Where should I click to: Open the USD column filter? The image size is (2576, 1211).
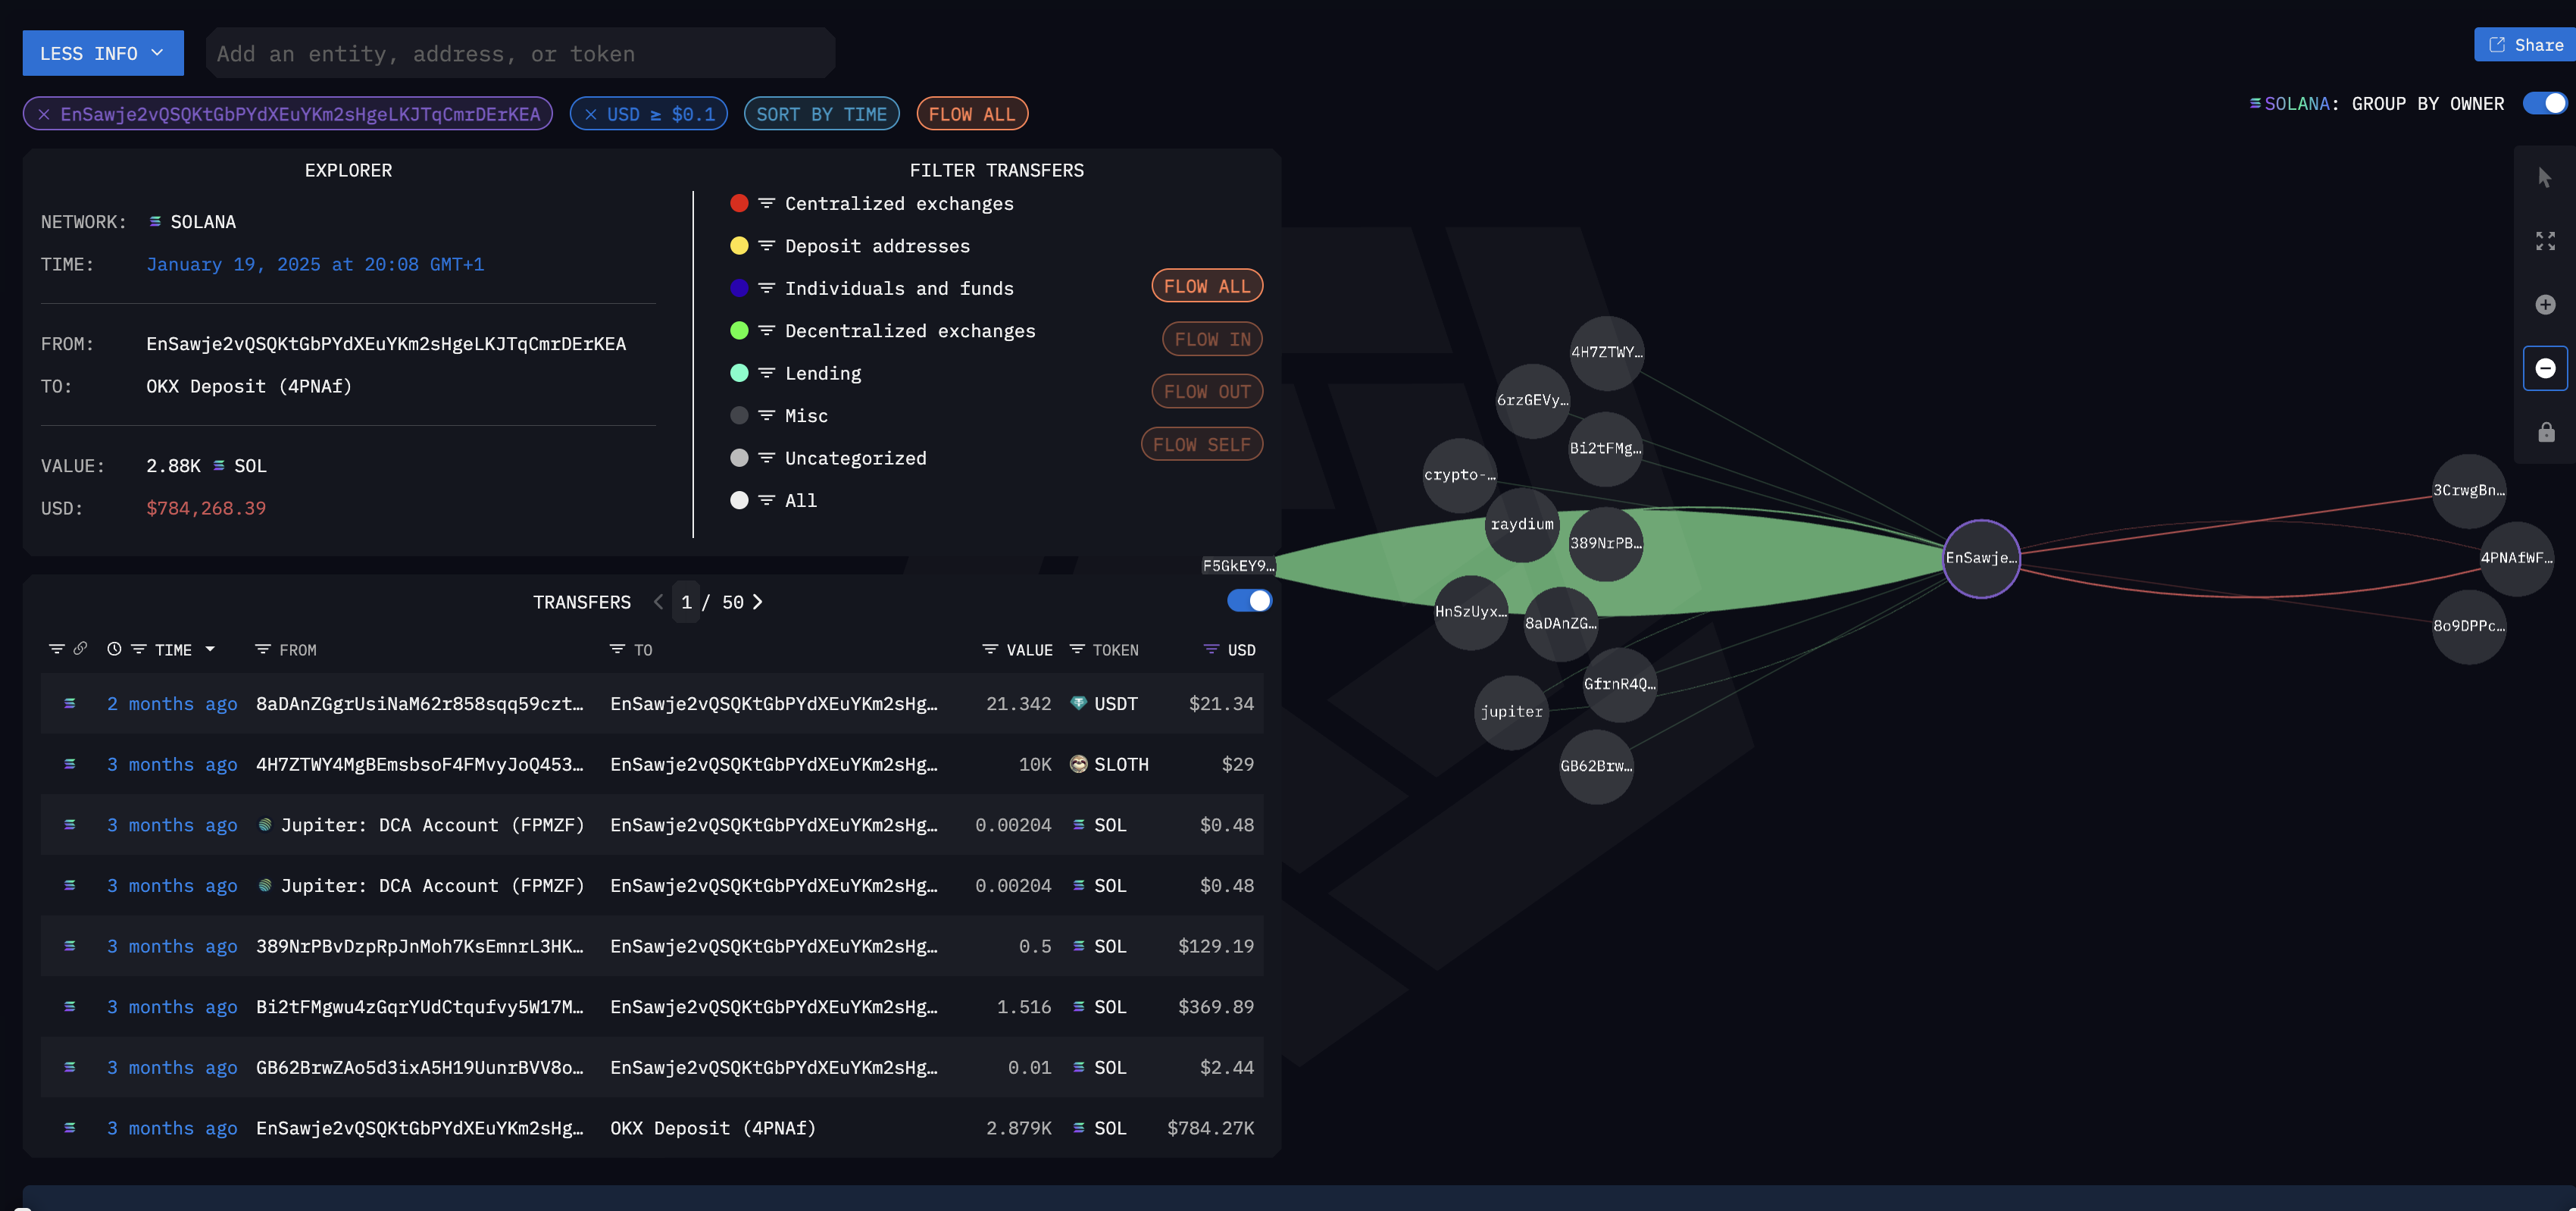[x=1211, y=649]
